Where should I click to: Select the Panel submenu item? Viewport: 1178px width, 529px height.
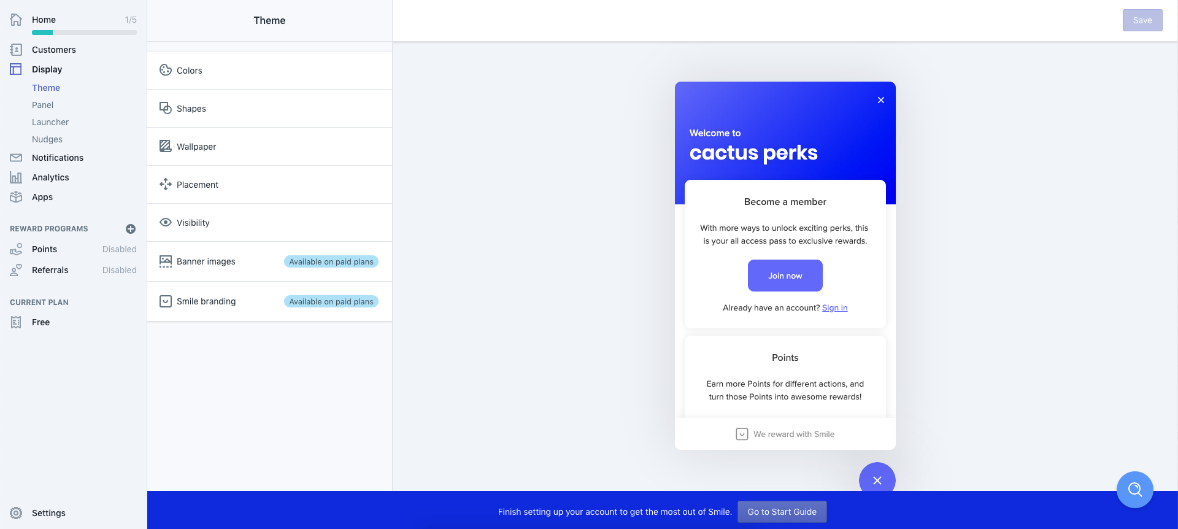point(43,105)
